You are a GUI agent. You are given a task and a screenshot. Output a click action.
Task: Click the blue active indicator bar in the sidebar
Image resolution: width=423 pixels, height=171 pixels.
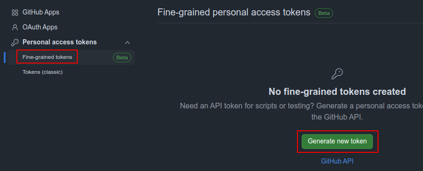pyautogui.click(x=5, y=57)
